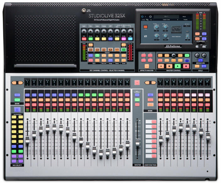
Task: Tap the Ch. 5 scribble strip display
Action: pyautogui.click(x=54, y=82)
